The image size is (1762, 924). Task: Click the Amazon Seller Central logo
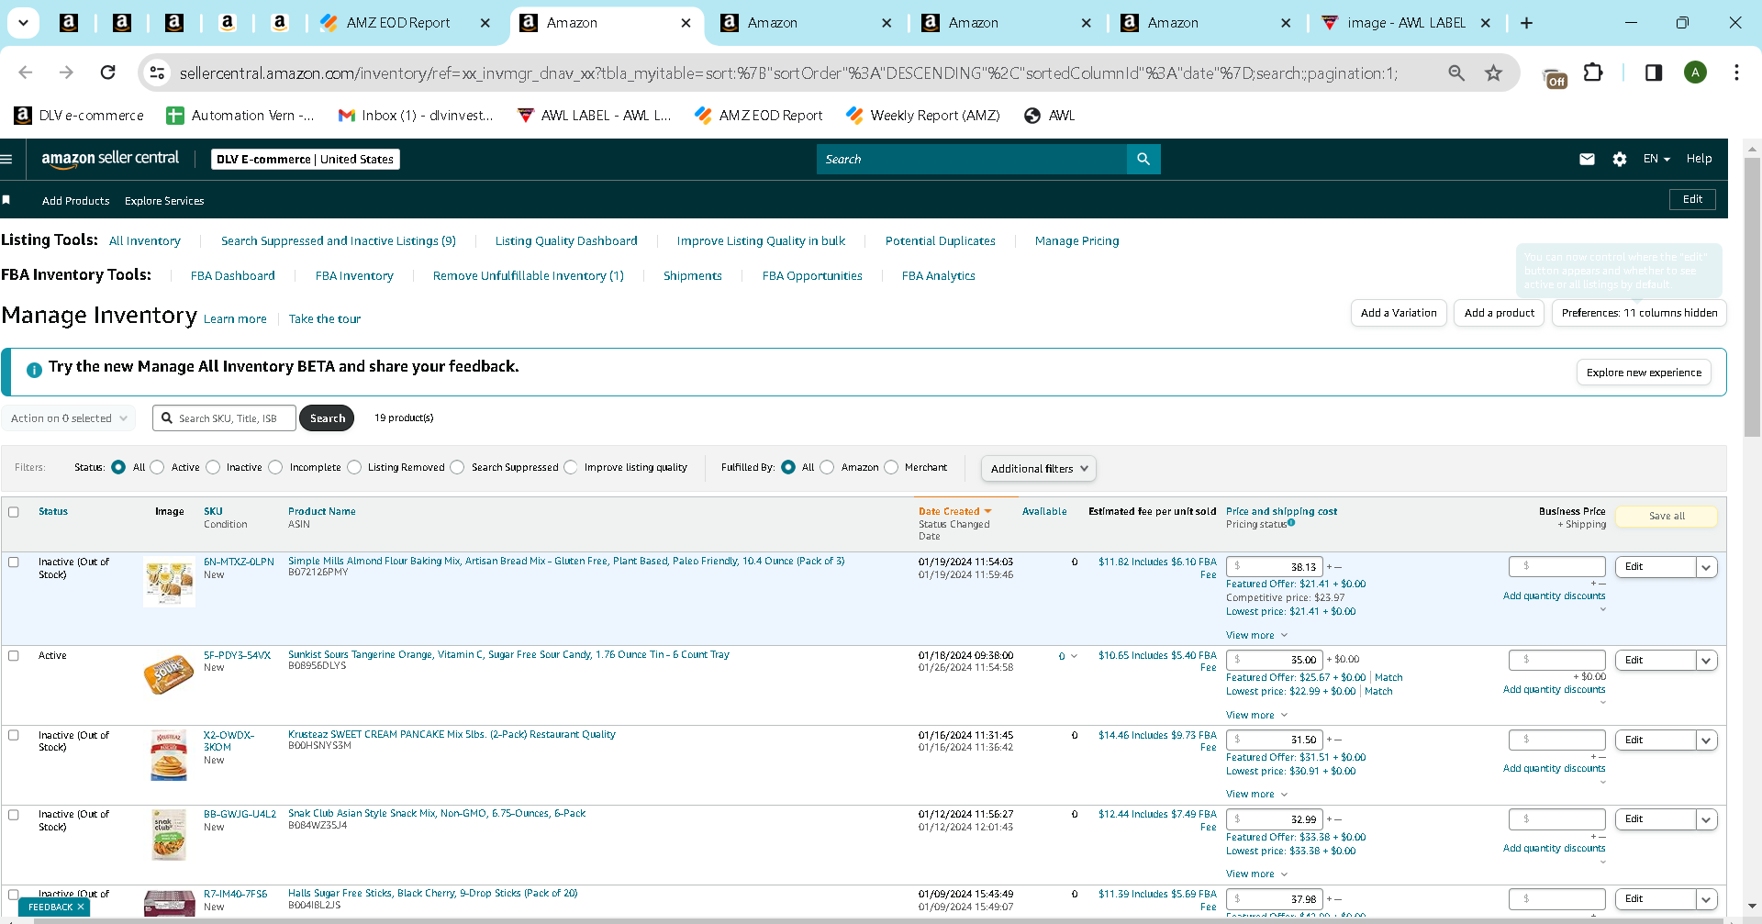tap(110, 158)
